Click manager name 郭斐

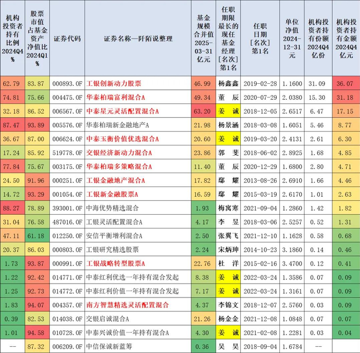tap(228, 153)
